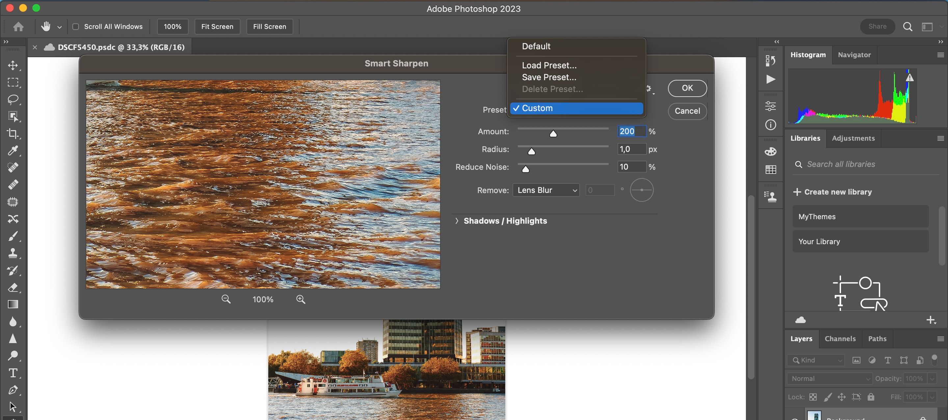Zoom in on Smart Sharpen preview
The height and width of the screenshot is (420, 948).
(x=301, y=299)
